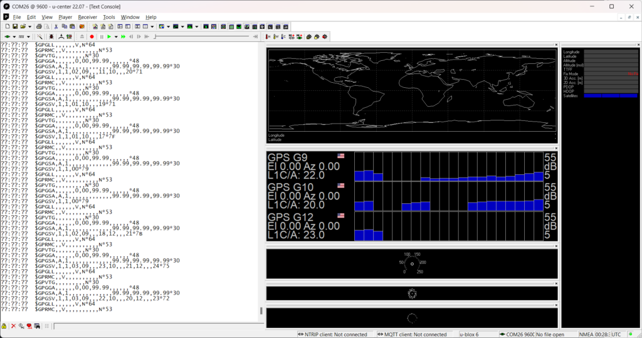Click the GPS G12 satellite signal row

(412, 226)
